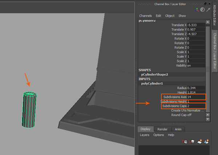Open the Show menu in Channel Box
The width and height of the screenshot is (218, 155).
click(x=182, y=16)
